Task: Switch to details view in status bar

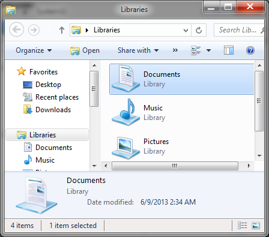Action: click(x=242, y=226)
